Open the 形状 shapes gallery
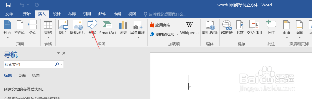 [92, 29]
